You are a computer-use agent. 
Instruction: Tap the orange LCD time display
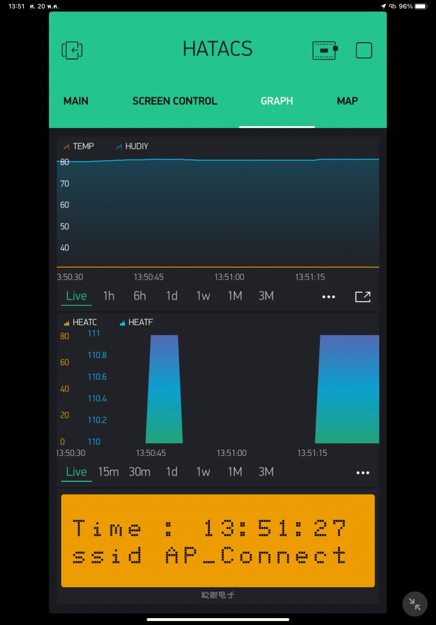[x=218, y=541]
